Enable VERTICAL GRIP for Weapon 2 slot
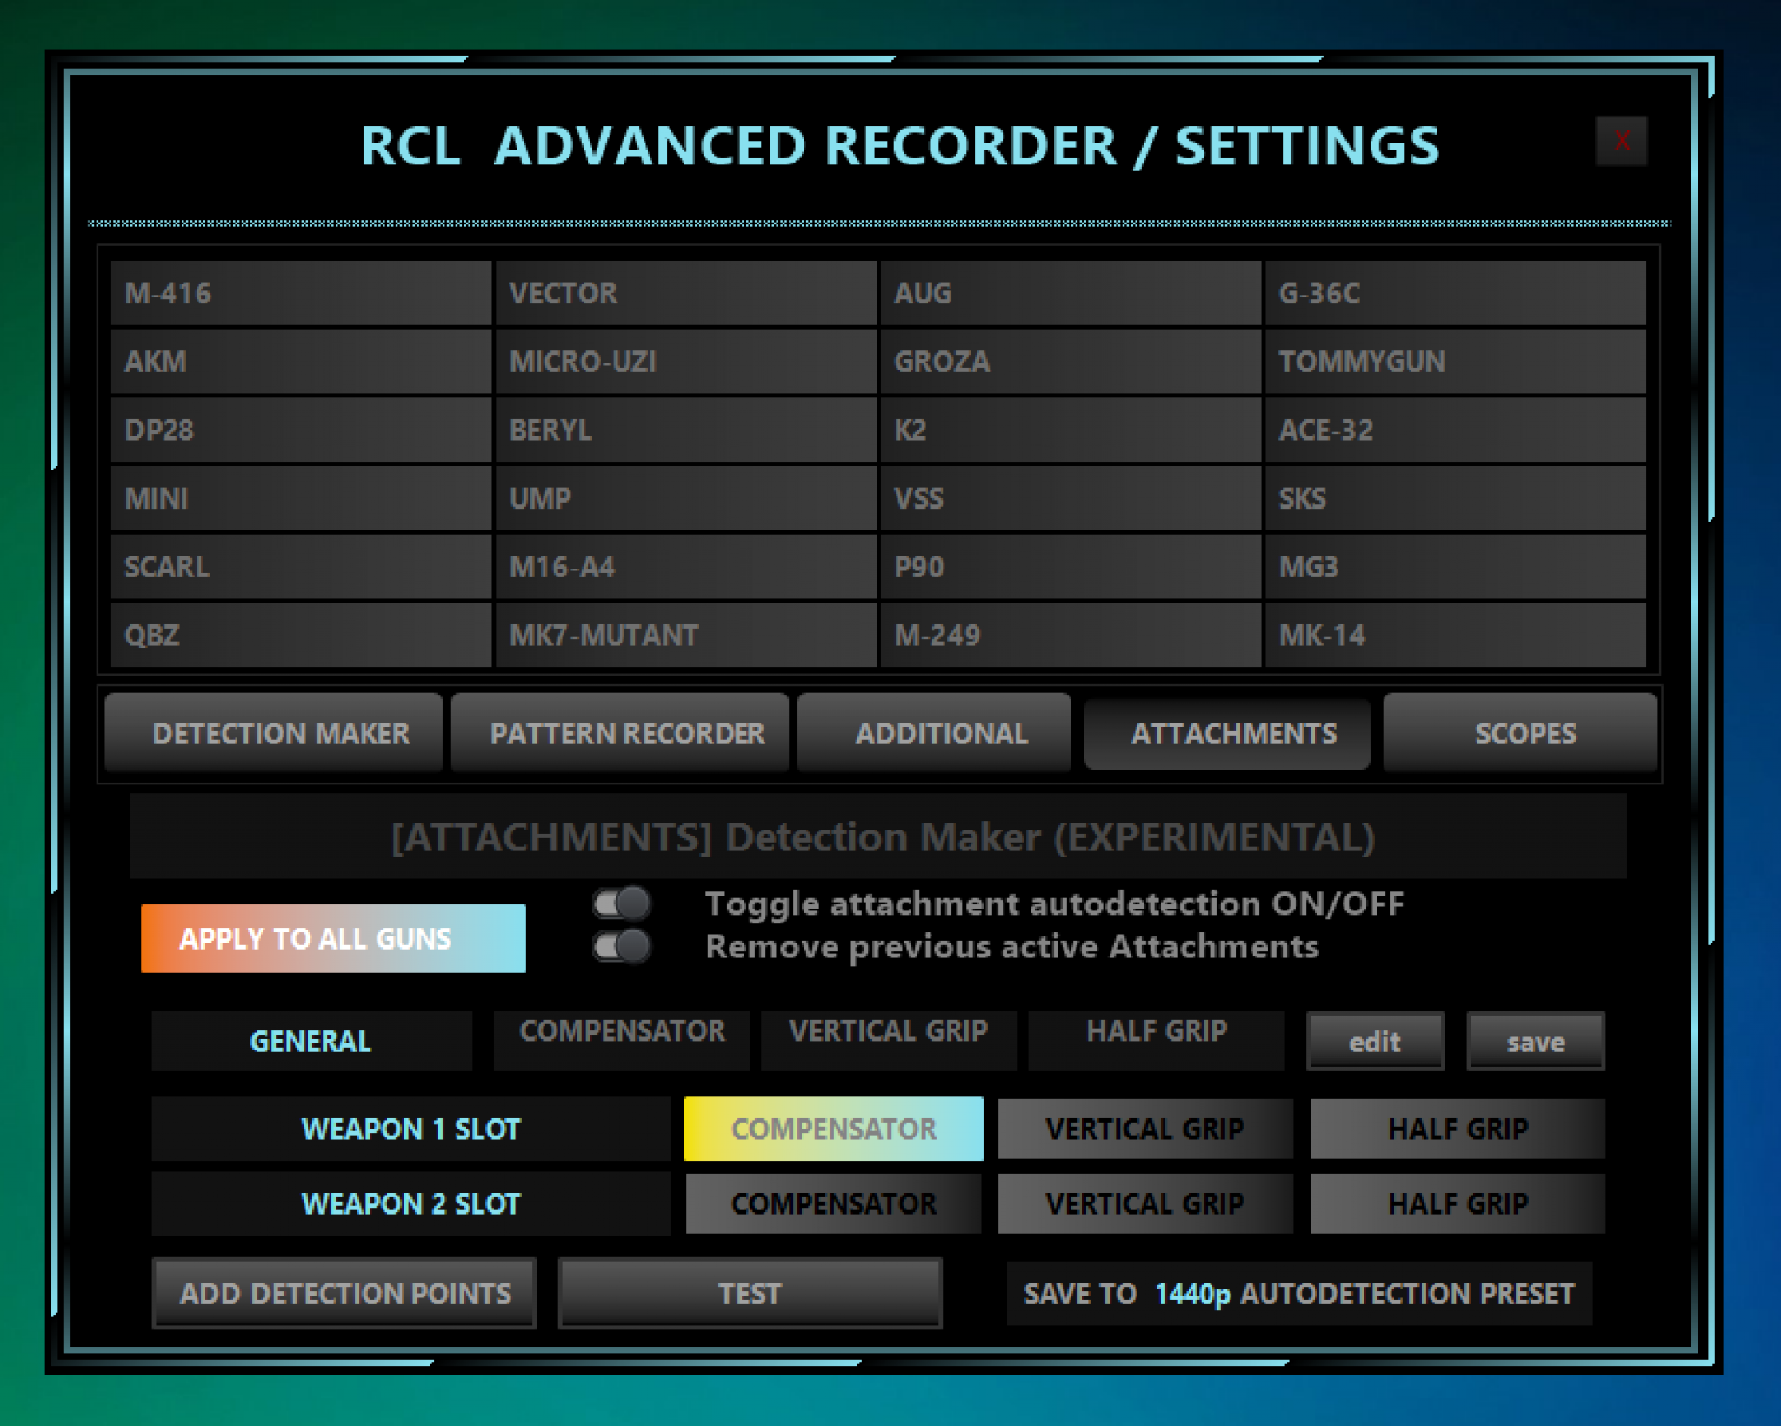The image size is (1781, 1426). click(1144, 1203)
